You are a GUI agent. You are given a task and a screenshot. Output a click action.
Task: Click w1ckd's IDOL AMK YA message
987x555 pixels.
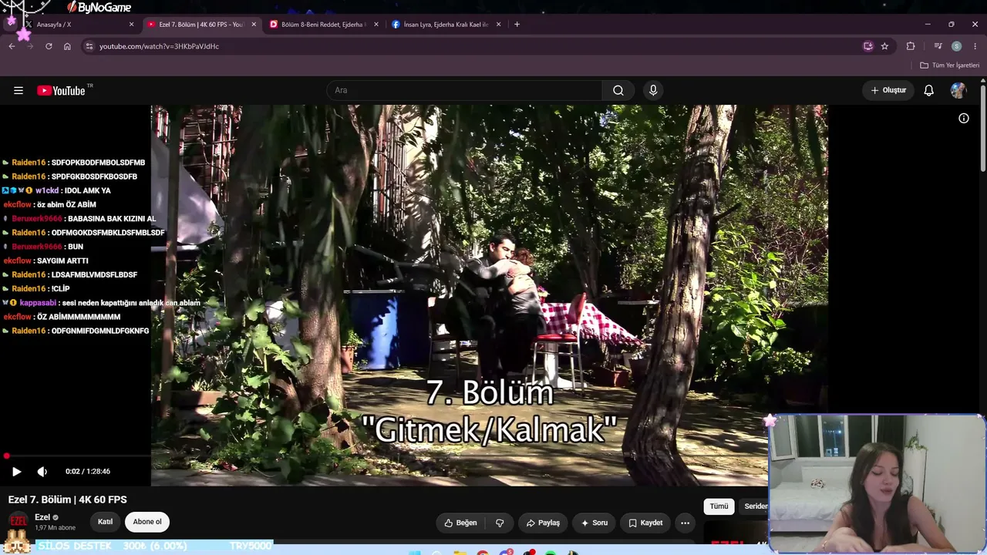pos(57,190)
